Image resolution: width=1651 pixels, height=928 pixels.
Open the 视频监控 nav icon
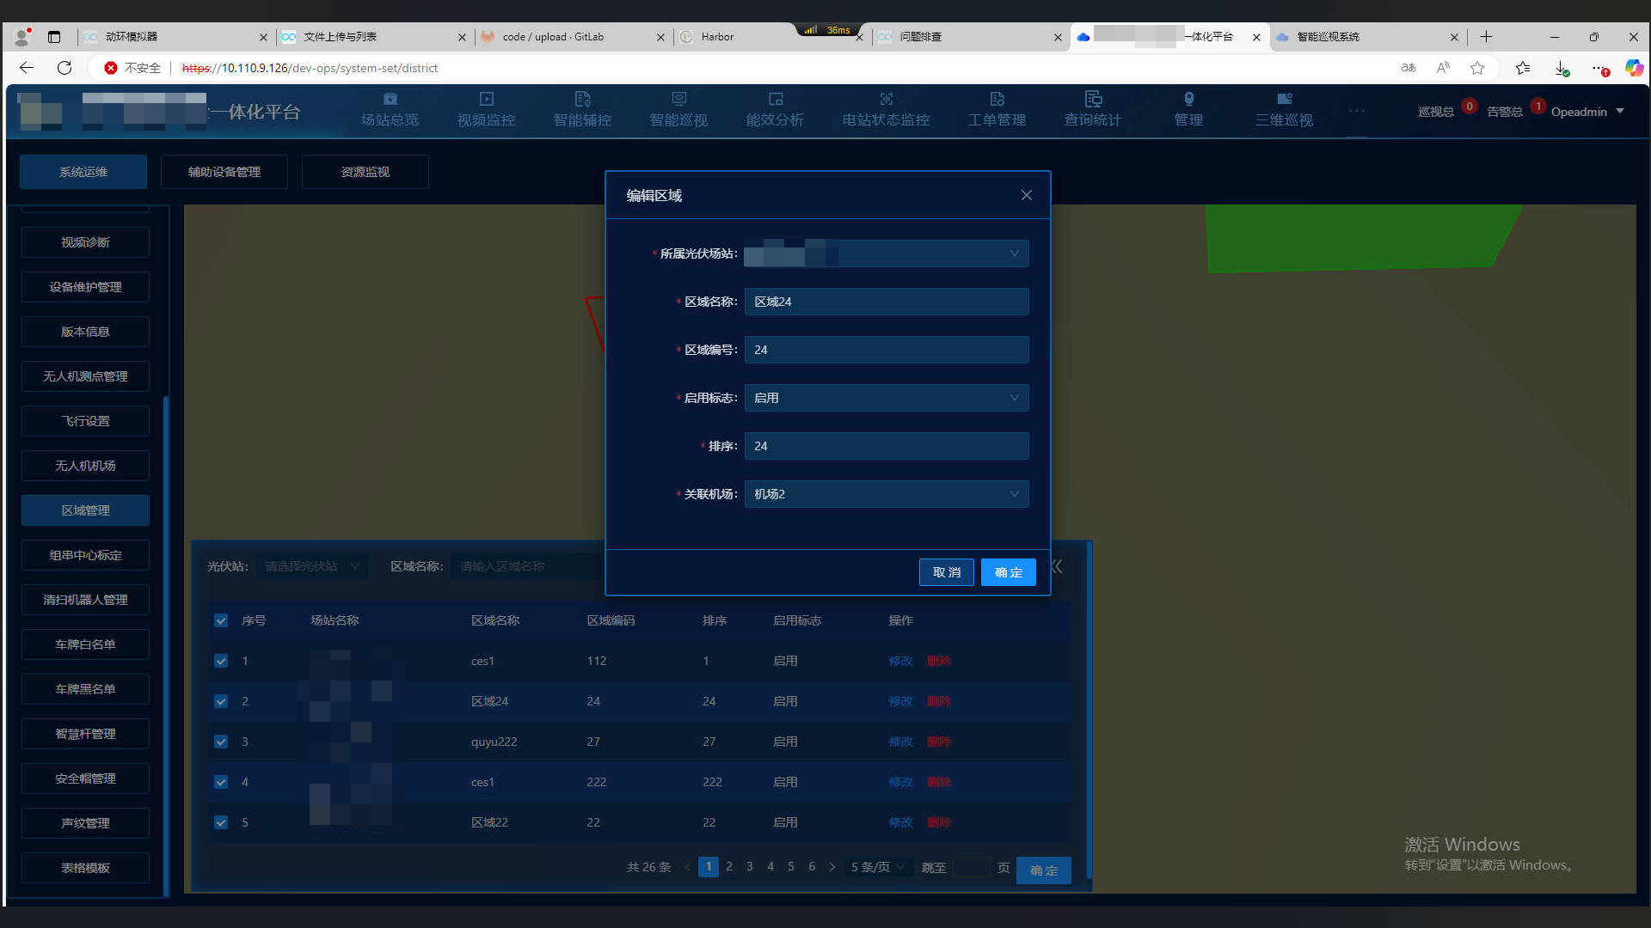click(x=486, y=100)
